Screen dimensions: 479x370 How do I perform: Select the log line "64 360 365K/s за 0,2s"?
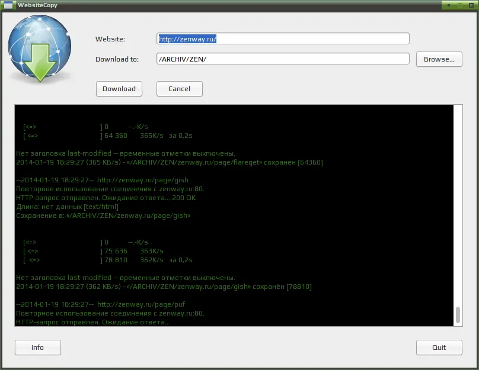[x=108, y=136]
